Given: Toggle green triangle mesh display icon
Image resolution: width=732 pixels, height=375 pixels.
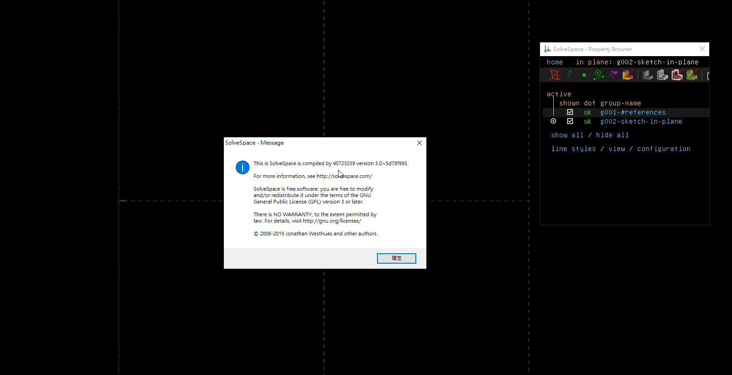Looking at the screenshot, I should tap(692, 75).
